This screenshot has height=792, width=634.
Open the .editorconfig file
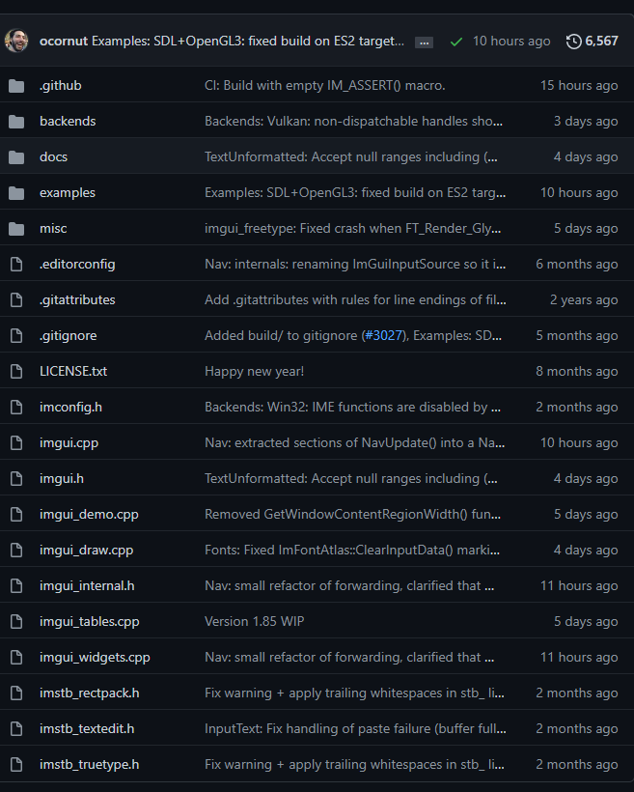click(x=77, y=265)
